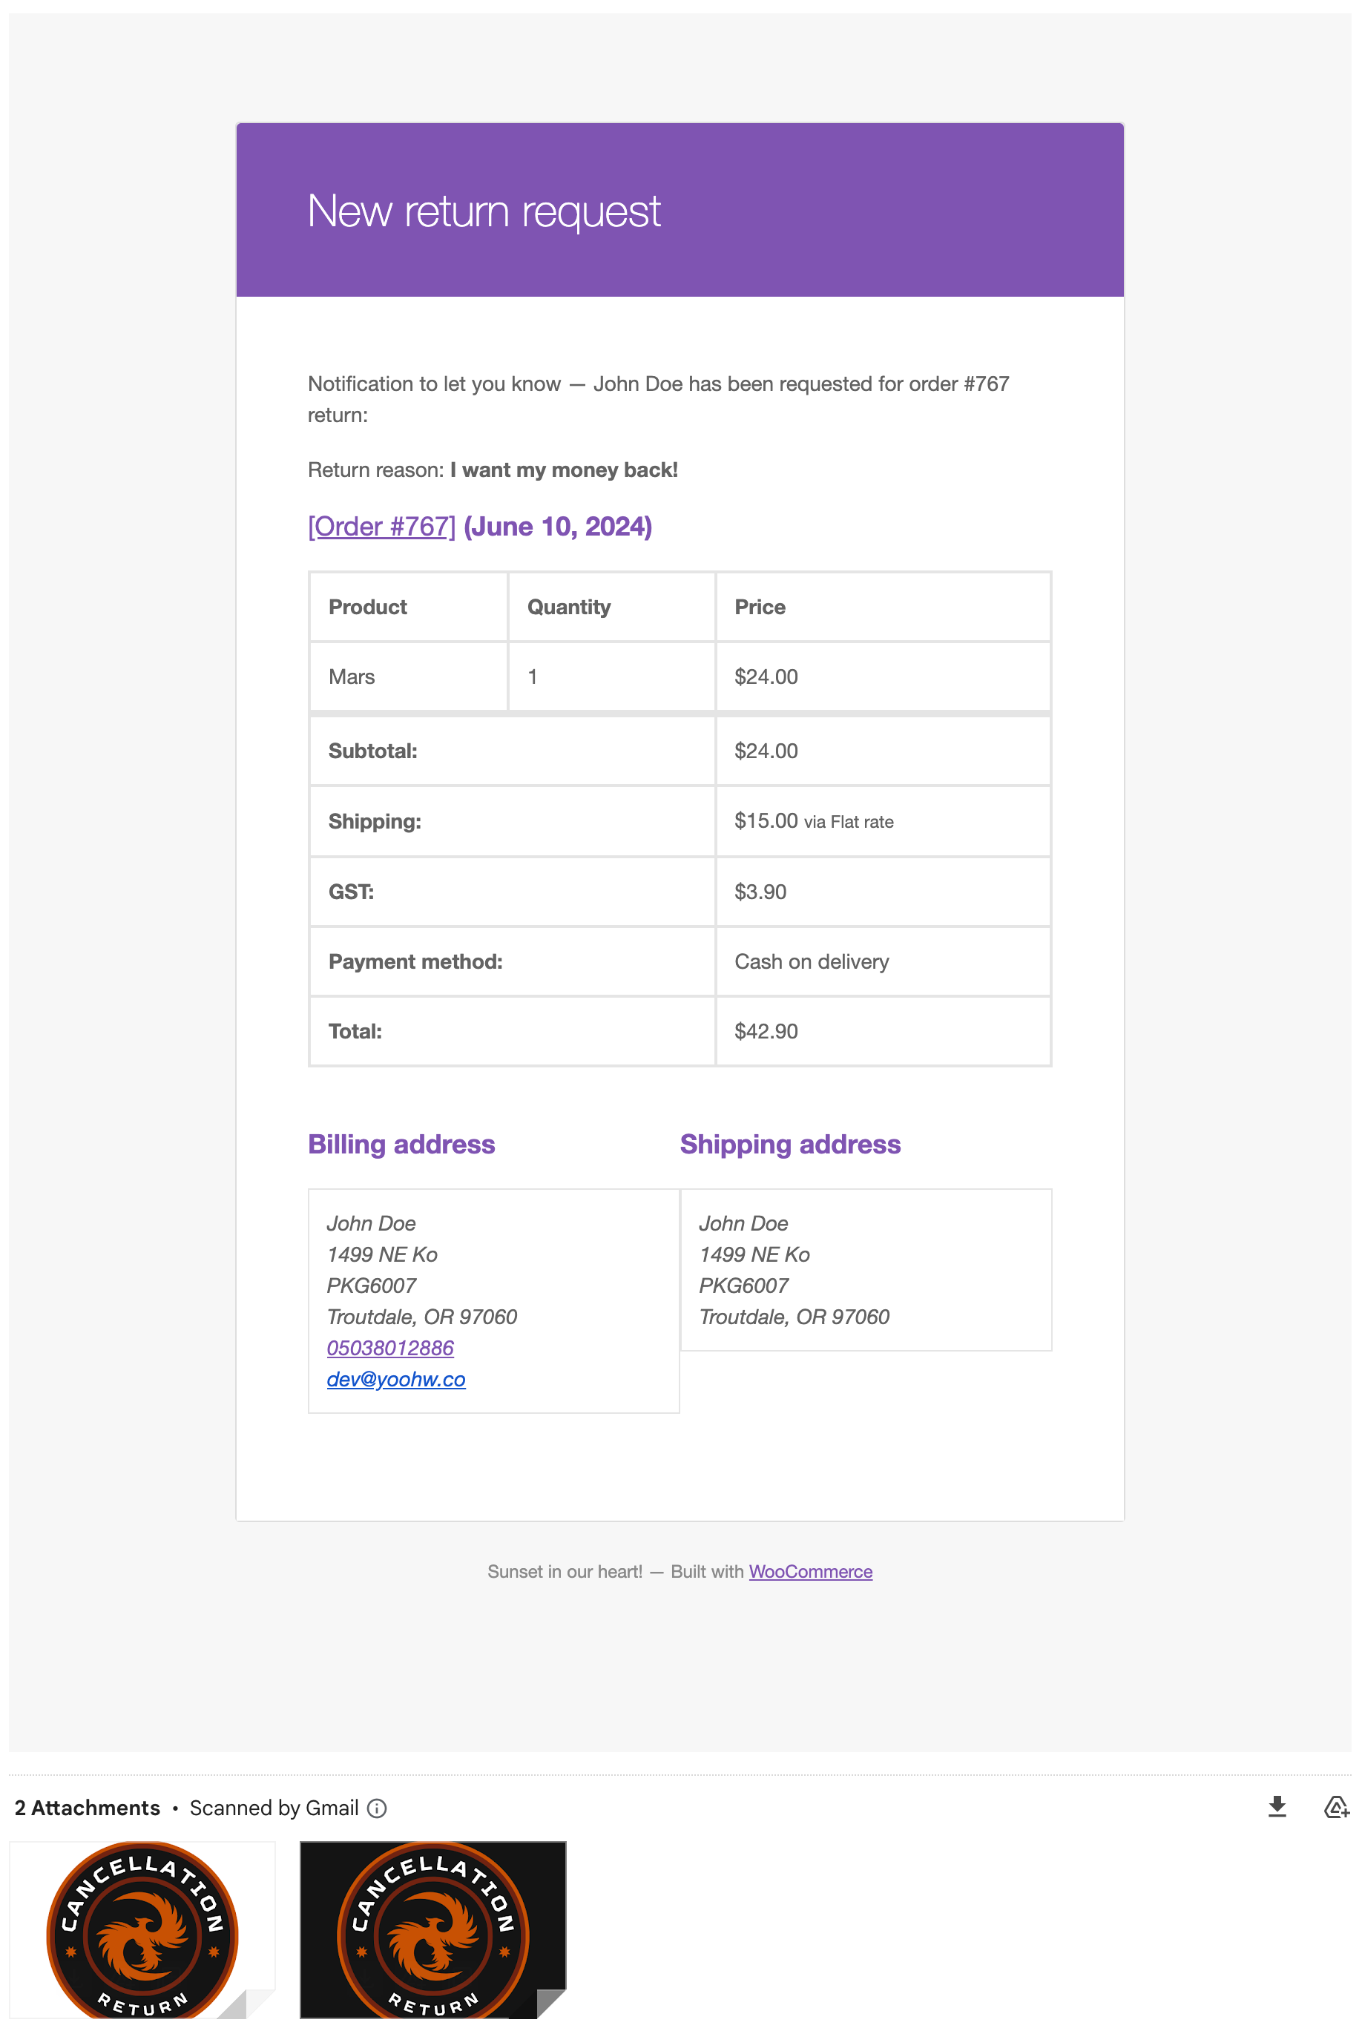Click the Total: label
1362x2031 pixels.
point(355,1032)
